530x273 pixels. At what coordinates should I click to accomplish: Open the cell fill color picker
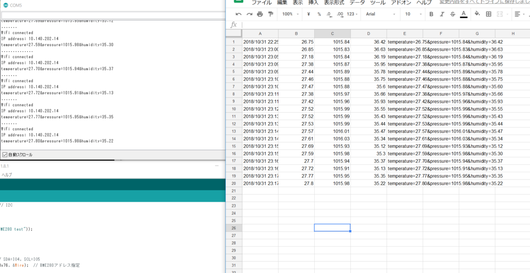pyautogui.click(x=477, y=14)
